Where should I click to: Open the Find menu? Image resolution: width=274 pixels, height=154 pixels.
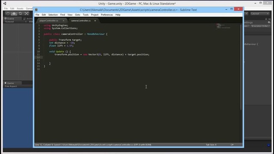63,15
